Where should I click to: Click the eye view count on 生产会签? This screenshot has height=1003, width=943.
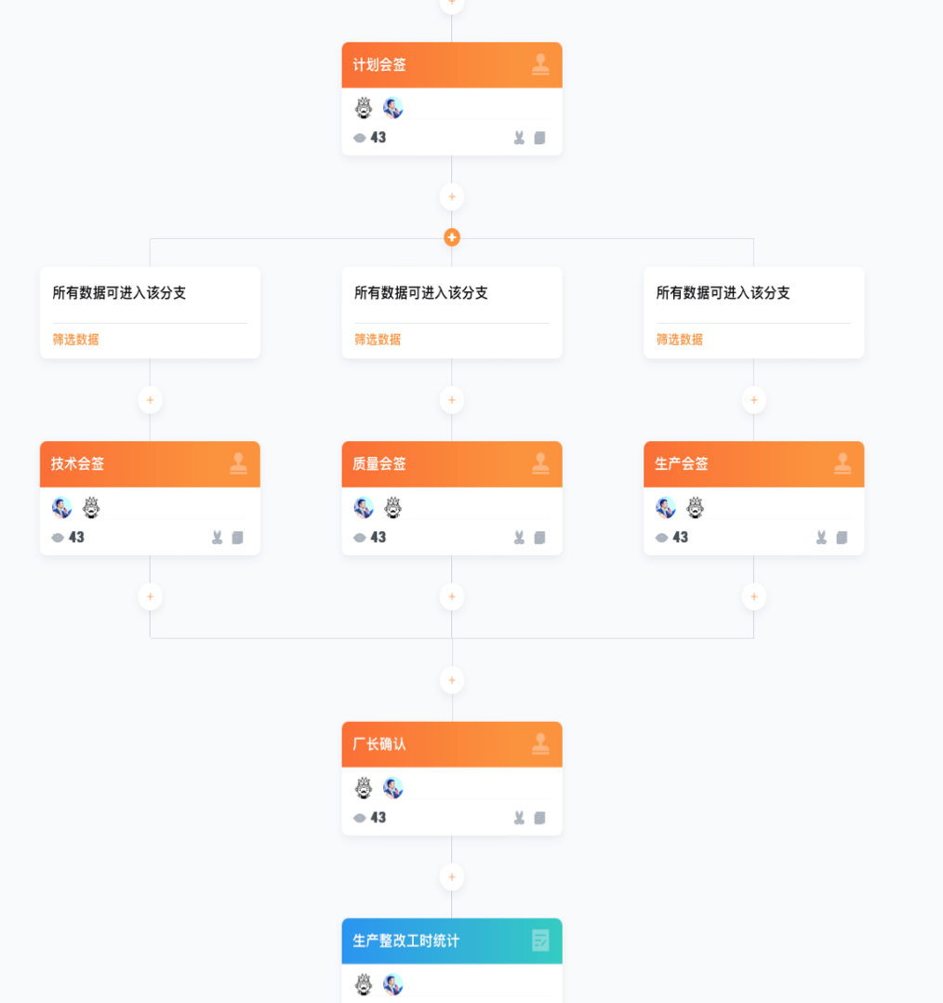(672, 538)
